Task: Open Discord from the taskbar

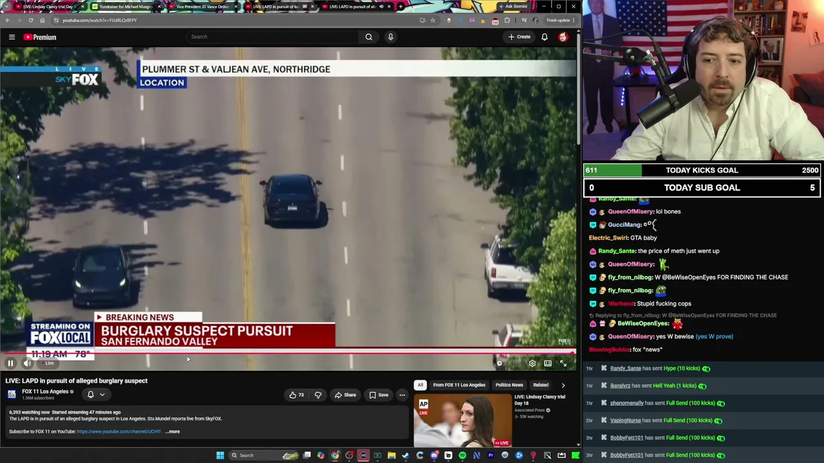Action: pyautogui.click(x=434, y=455)
